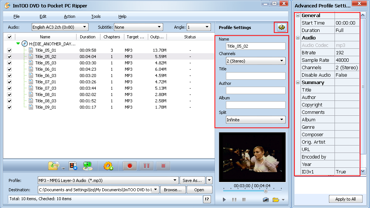Toggle the select-all checkbox in header
This screenshot has width=370, height=208.
point(9,37)
